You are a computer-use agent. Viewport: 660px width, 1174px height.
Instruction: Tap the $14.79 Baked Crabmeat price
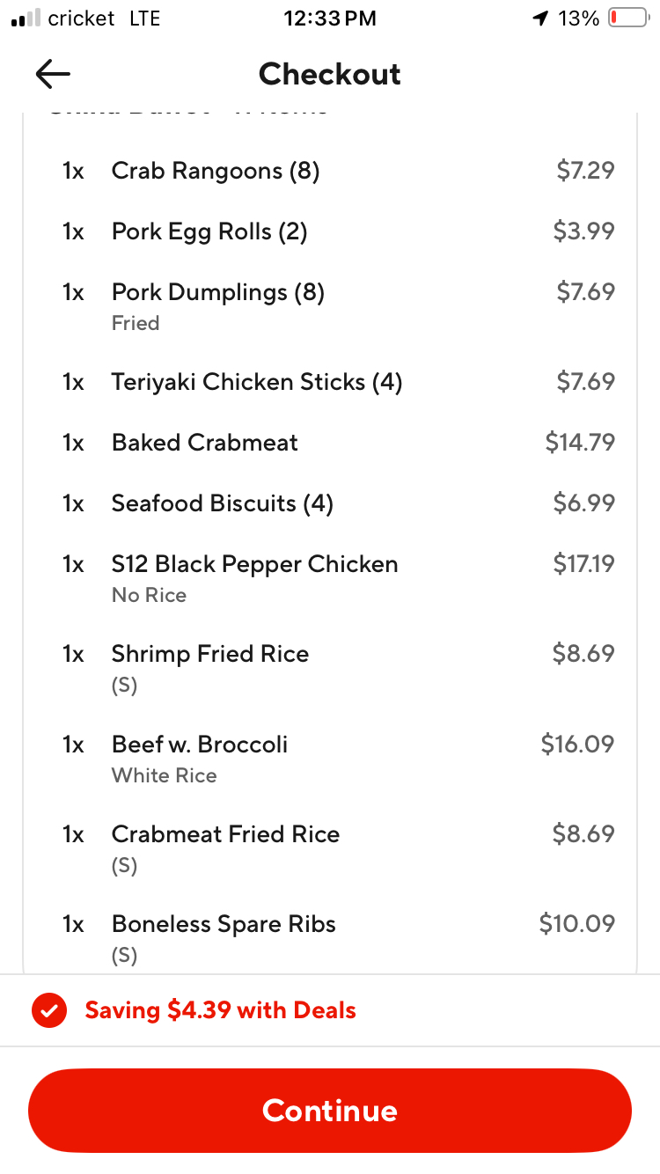(x=580, y=443)
